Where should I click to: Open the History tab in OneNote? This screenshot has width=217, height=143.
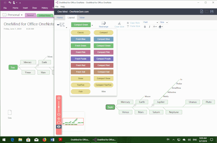click(45, 8)
